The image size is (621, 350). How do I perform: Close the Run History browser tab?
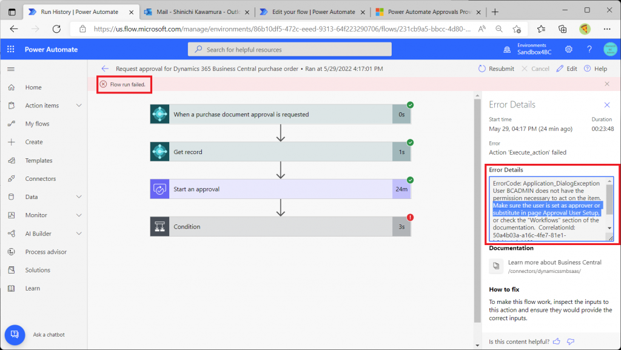tap(131, 12)
